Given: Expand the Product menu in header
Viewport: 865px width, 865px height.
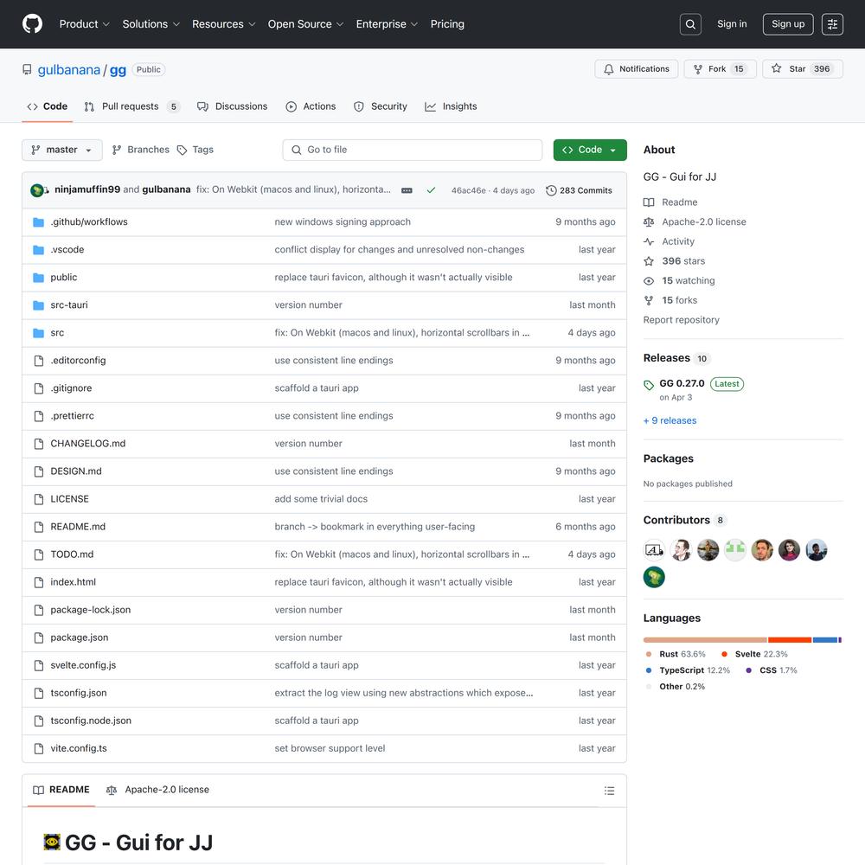Looking at the screenshot, I should tap(84, 24).
